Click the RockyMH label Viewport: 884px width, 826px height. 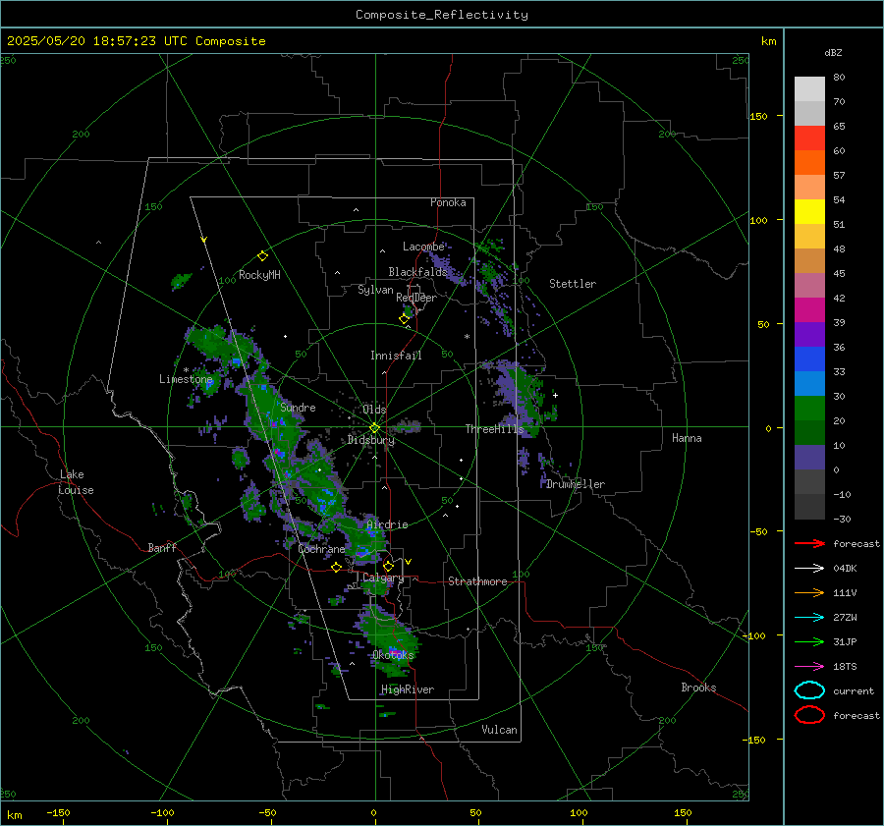(259, 275)
